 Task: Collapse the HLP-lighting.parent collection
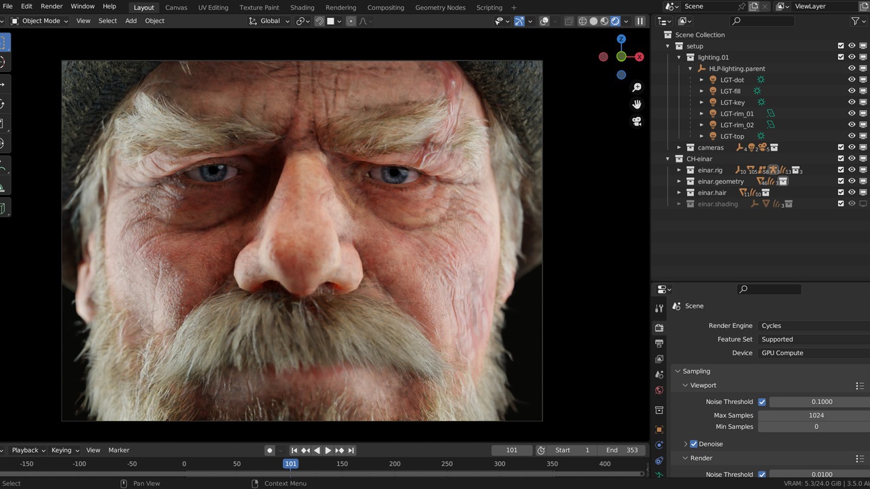tap(691, 68)
